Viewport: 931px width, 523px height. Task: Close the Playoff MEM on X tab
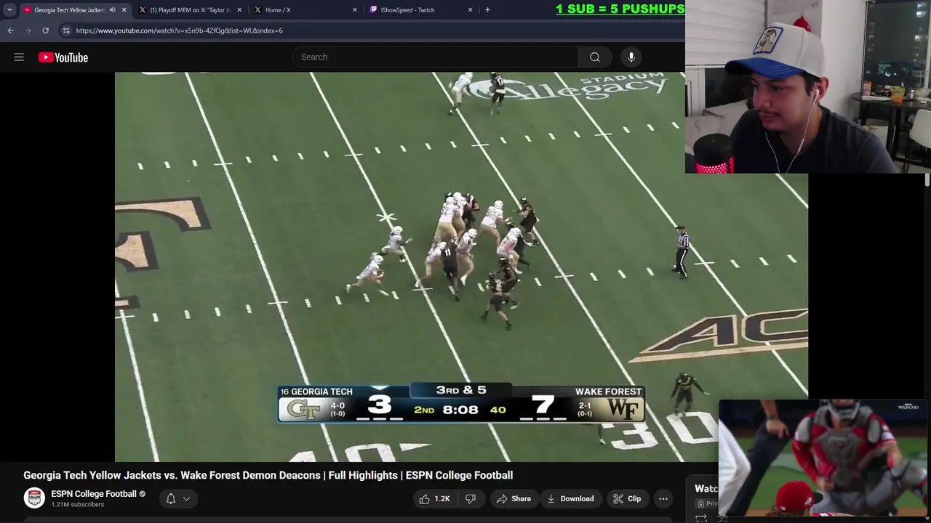point(239,10)
